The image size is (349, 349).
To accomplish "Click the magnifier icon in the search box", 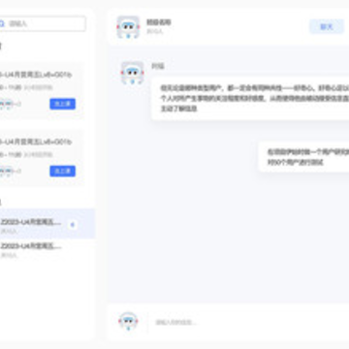I will pyautogui.click(x=2, y=23).
